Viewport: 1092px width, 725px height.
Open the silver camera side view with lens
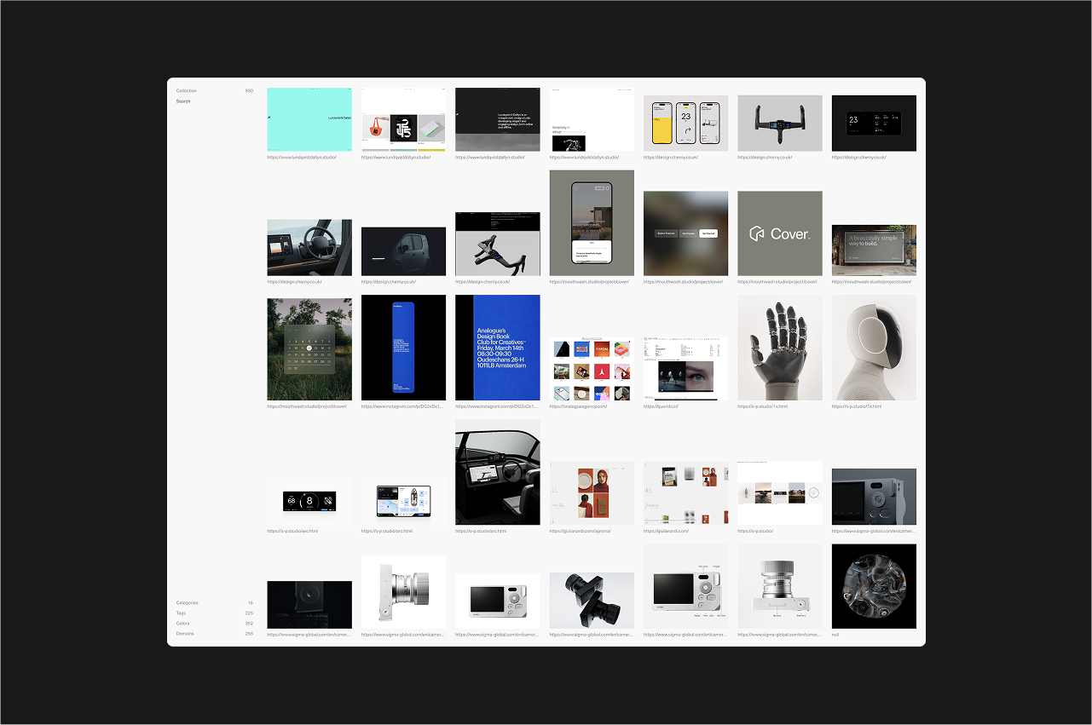point(403,592)
